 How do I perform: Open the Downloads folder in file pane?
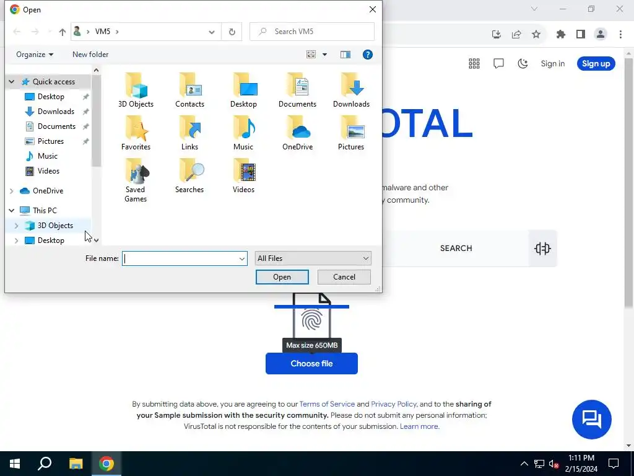[x=351, y=90]
